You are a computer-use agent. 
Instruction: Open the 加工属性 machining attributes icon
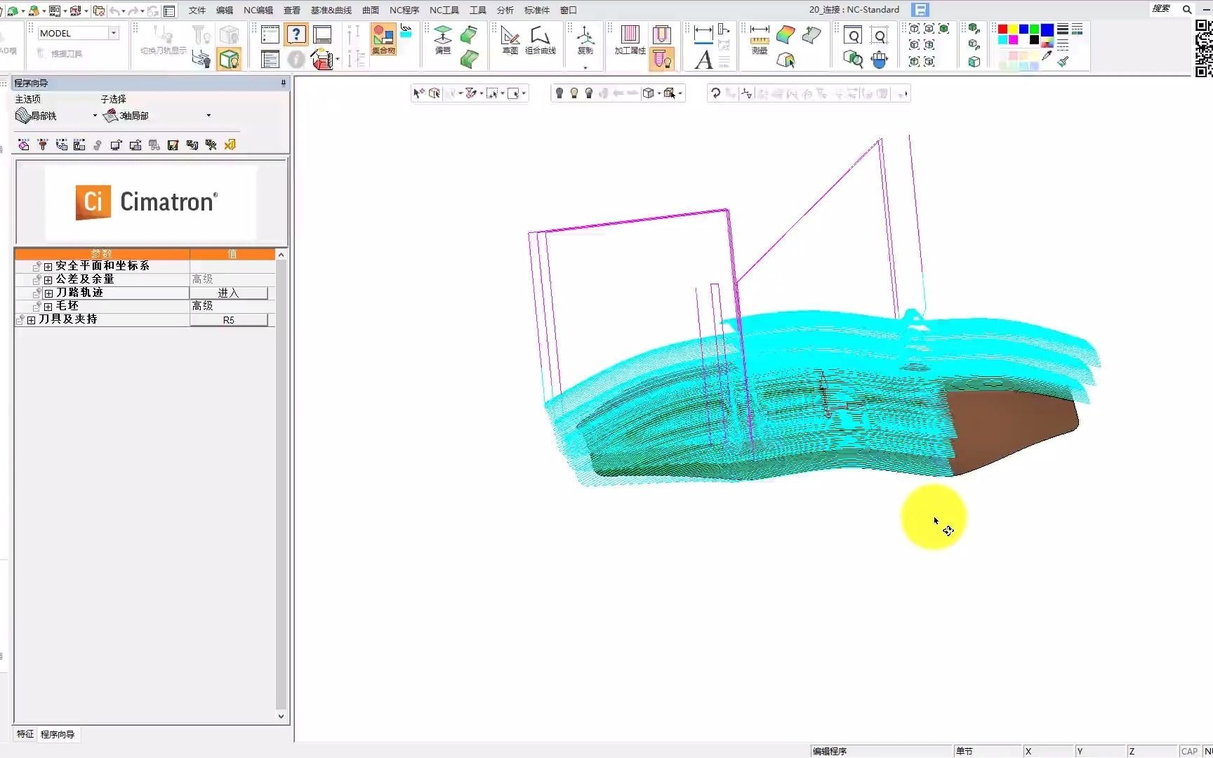(630, 39)
